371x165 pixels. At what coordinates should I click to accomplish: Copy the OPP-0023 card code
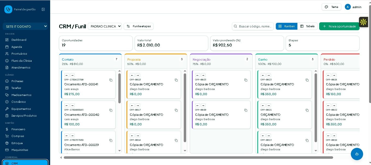point(307,80)
